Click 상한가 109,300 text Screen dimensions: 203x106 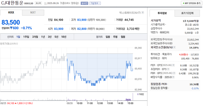click(97, 20)
